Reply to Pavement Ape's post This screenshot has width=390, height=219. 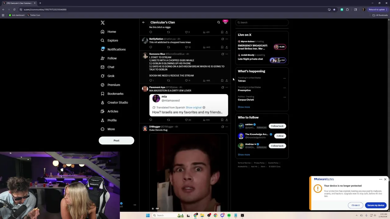pyautogui.click(x=151, y=120)
